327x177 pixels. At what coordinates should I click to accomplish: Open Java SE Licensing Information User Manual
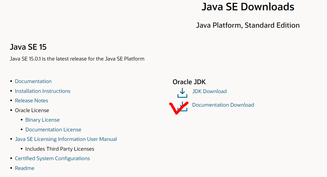[x=66, y=139]
